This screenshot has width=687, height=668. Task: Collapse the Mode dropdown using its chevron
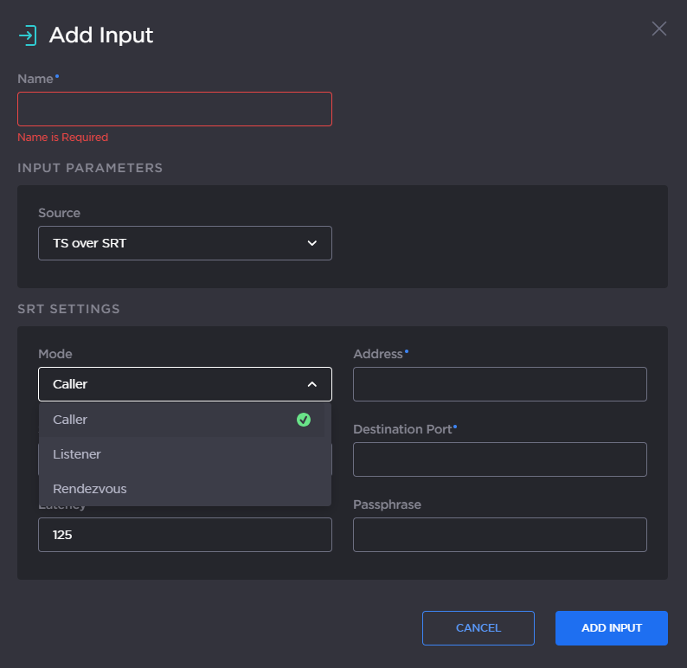(312, 384)
